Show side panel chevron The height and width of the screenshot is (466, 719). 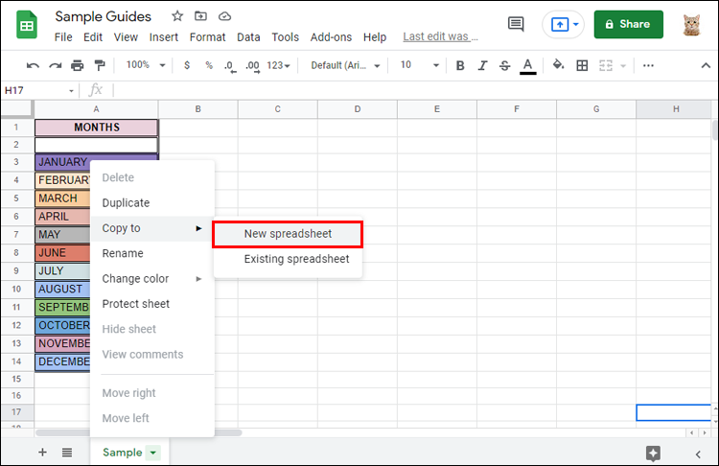698,454
